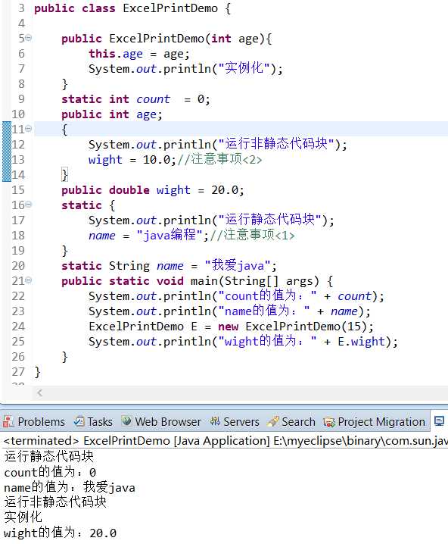Open the Search tab
Viewport: 448px width, 544px height.
291,421
